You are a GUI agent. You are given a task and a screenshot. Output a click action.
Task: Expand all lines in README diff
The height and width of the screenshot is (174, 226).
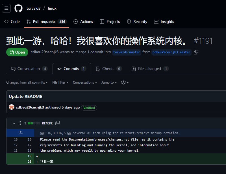click(x=20, y=123)
